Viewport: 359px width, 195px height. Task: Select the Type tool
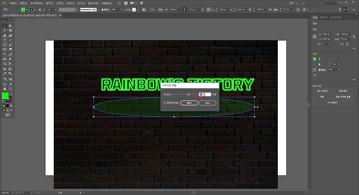(4, 40)
